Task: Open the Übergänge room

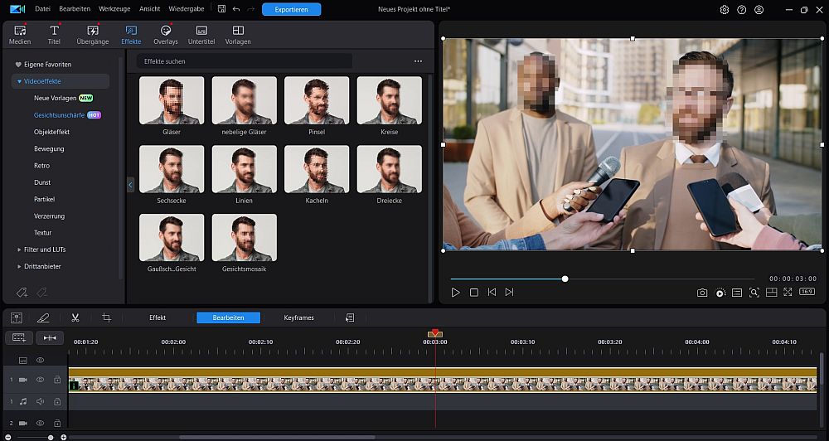Action: [x=93, y=35]
